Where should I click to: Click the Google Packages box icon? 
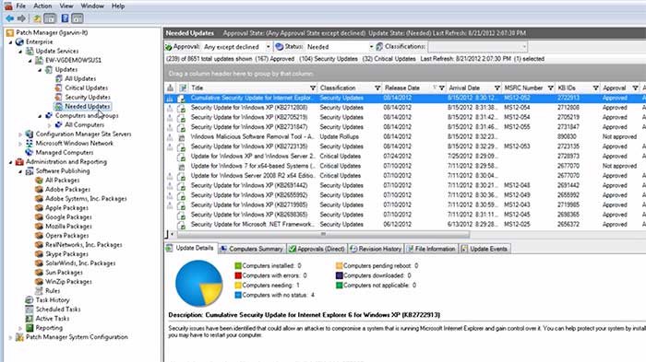coord(39,216)
